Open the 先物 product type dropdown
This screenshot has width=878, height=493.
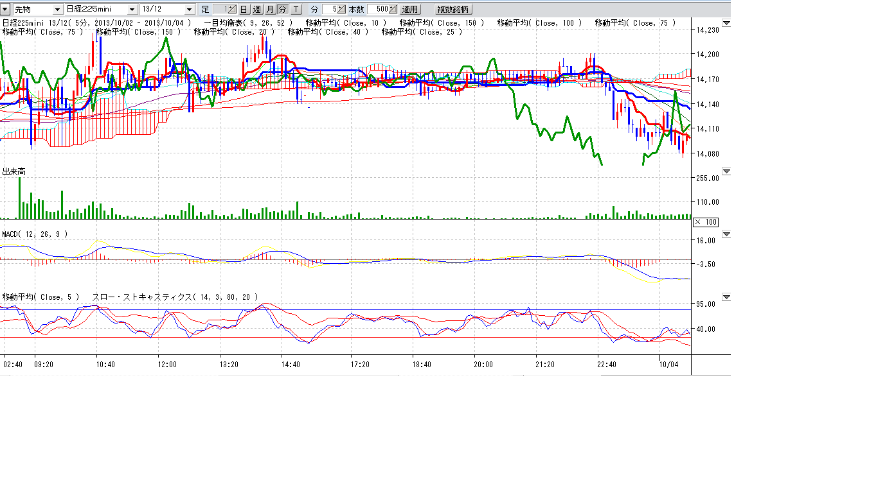pos(57,10)
